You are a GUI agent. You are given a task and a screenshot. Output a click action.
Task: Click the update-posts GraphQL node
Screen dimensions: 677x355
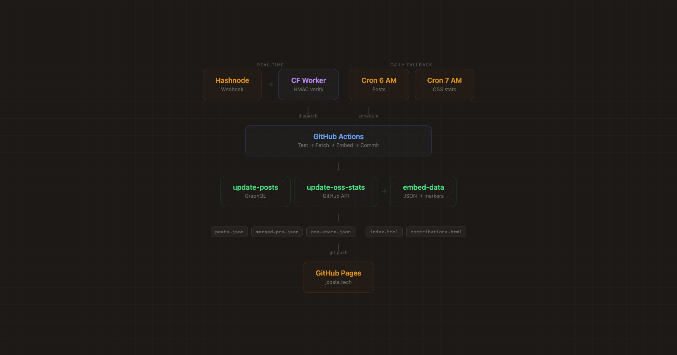256,191
